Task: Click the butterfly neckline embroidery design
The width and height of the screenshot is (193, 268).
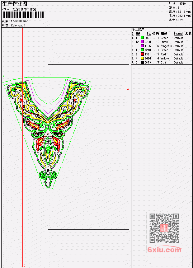Action: point(48,133)
